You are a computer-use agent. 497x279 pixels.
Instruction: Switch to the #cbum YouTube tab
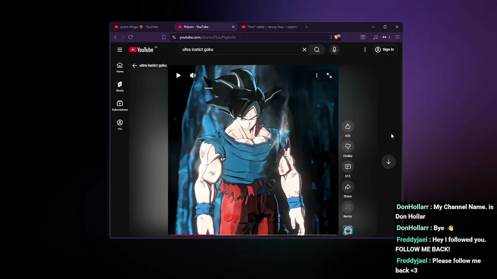pyautogui.click(x=206, y=27)
